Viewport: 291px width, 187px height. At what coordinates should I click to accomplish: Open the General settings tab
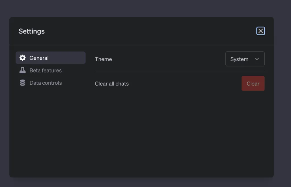pyautogui.click(x=51, y=58)
